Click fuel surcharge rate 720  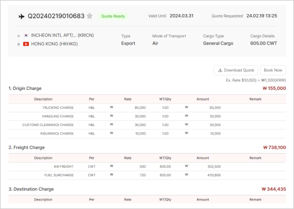(142, 175)
